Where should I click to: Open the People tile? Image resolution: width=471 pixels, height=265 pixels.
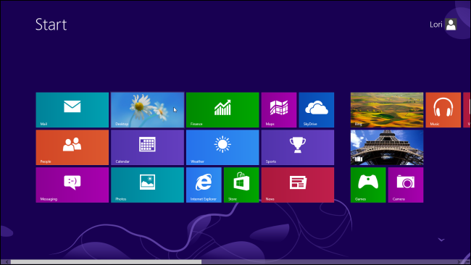(x=72, y=148)
